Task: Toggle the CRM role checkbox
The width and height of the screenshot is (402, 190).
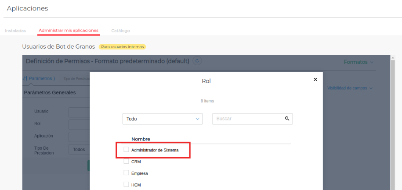Action: click(126, 161)
